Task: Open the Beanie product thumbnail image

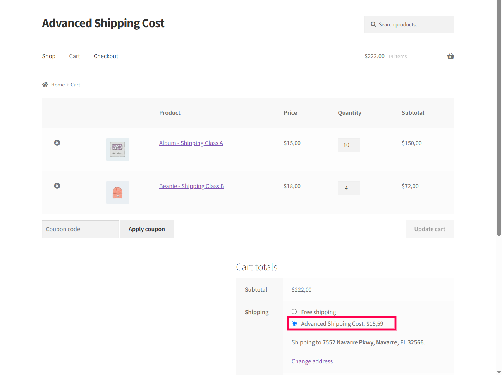Action: point(117,192)
